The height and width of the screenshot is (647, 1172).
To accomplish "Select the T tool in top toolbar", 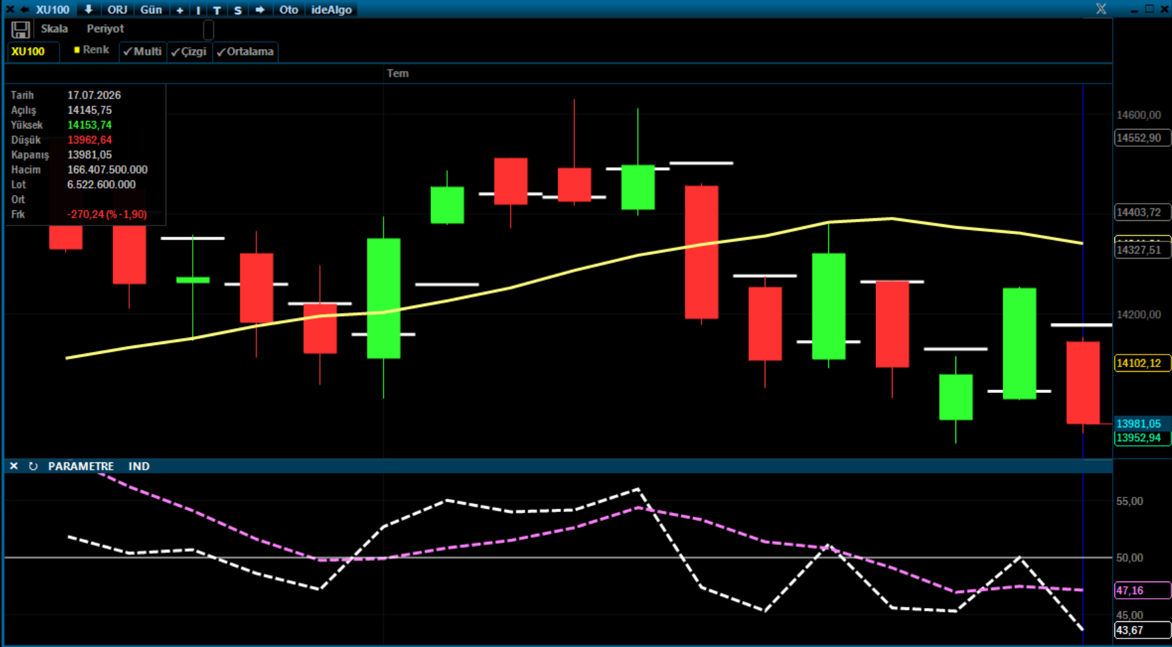I will [x=217, y=10].
